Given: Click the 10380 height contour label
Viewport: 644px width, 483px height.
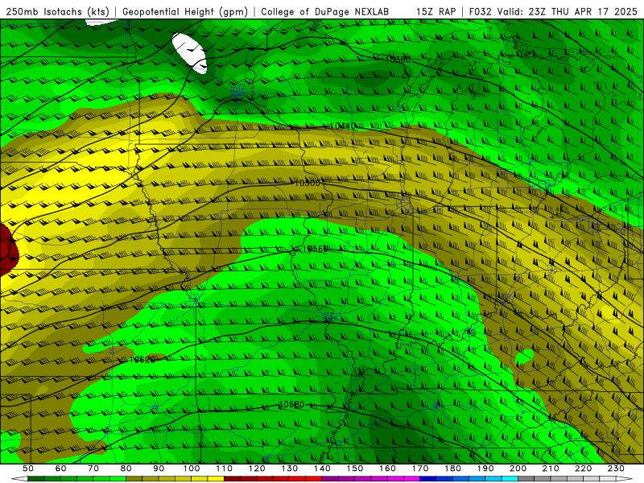Looking at the screenshot, I should coord(398,60).
